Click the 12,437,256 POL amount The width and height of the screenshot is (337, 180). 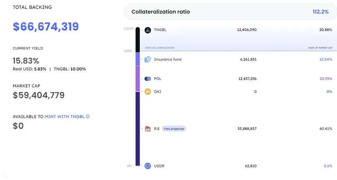pos(247,79)
